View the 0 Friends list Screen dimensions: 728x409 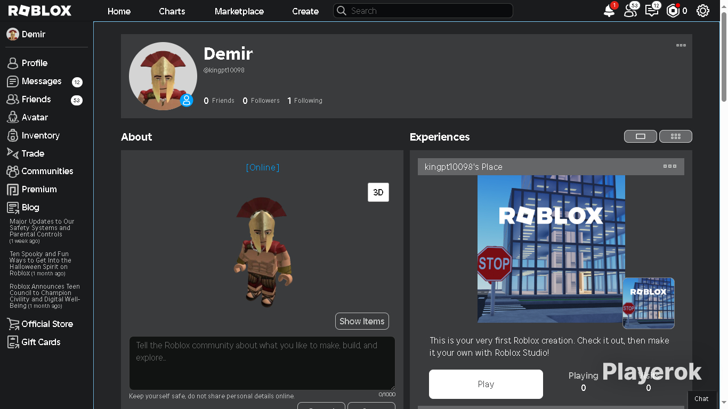coord(219,101)
